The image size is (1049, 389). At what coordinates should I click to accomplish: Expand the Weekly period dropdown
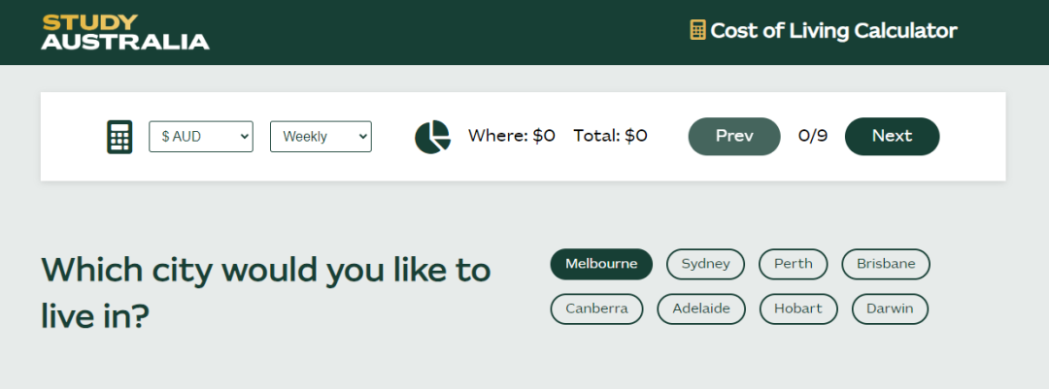pyautogui.click(x=321, y=137)
